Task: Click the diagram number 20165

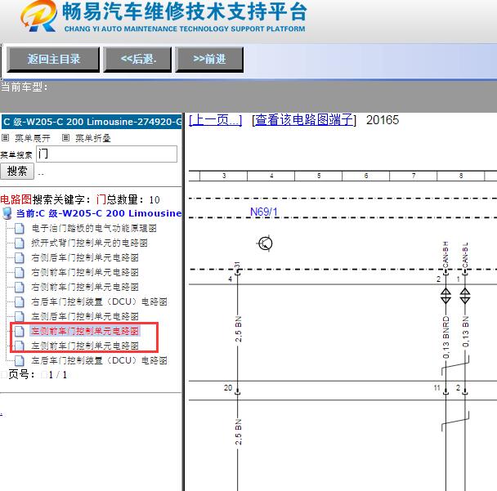Action: point(383,120)
